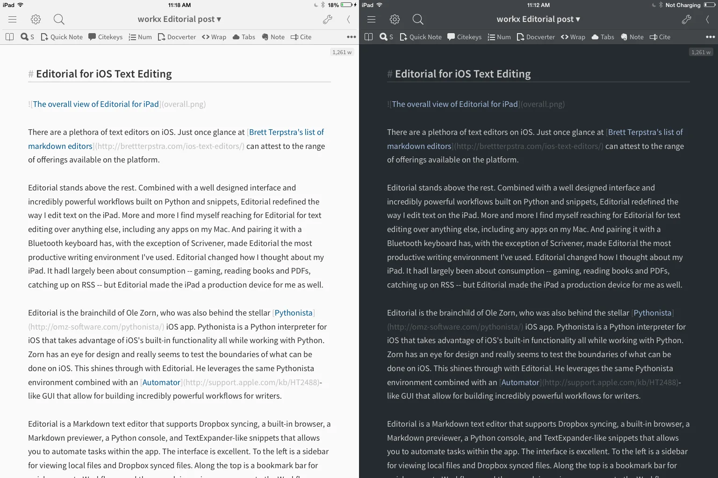Open more bookmarks ellipsis in dark window
Image resolution: width=718 pixels, height=478 pixels.
point(711,37)
